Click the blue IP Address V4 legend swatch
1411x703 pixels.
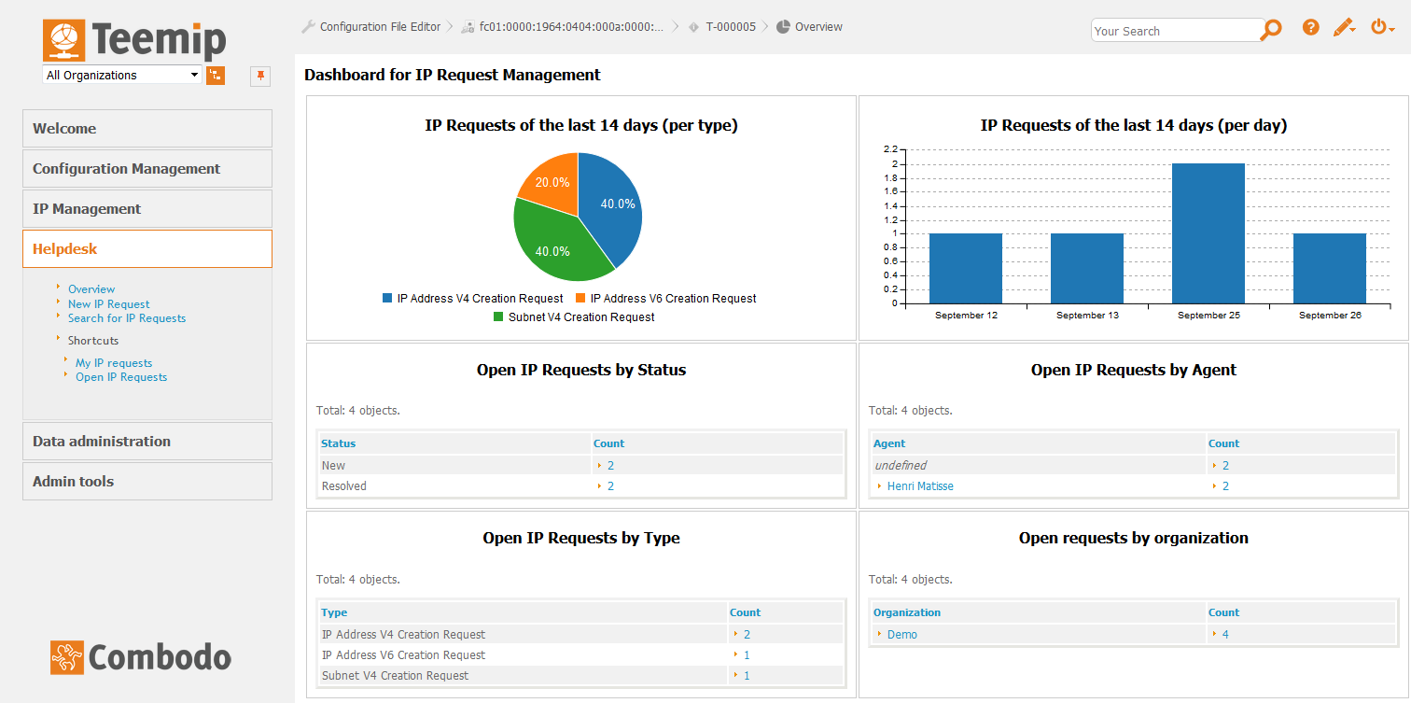(387, 299)
